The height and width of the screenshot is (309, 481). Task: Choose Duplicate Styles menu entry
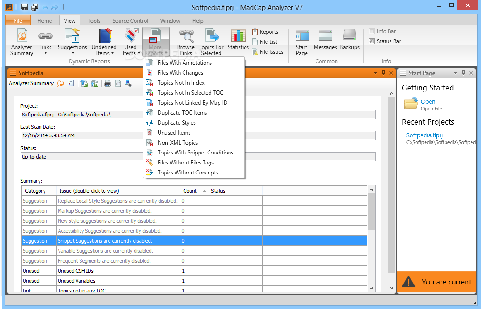(x=194, y=123)
